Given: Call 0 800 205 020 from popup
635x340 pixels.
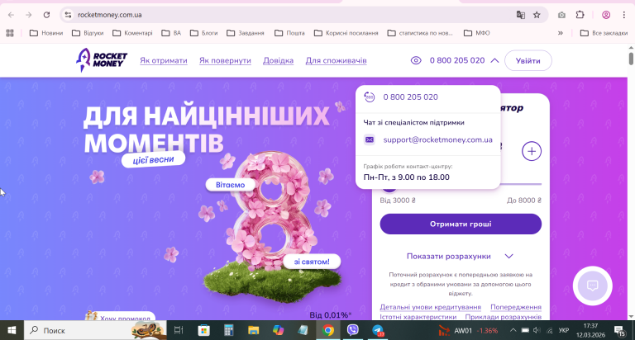Looking at the screenshot, I should 410,97.
